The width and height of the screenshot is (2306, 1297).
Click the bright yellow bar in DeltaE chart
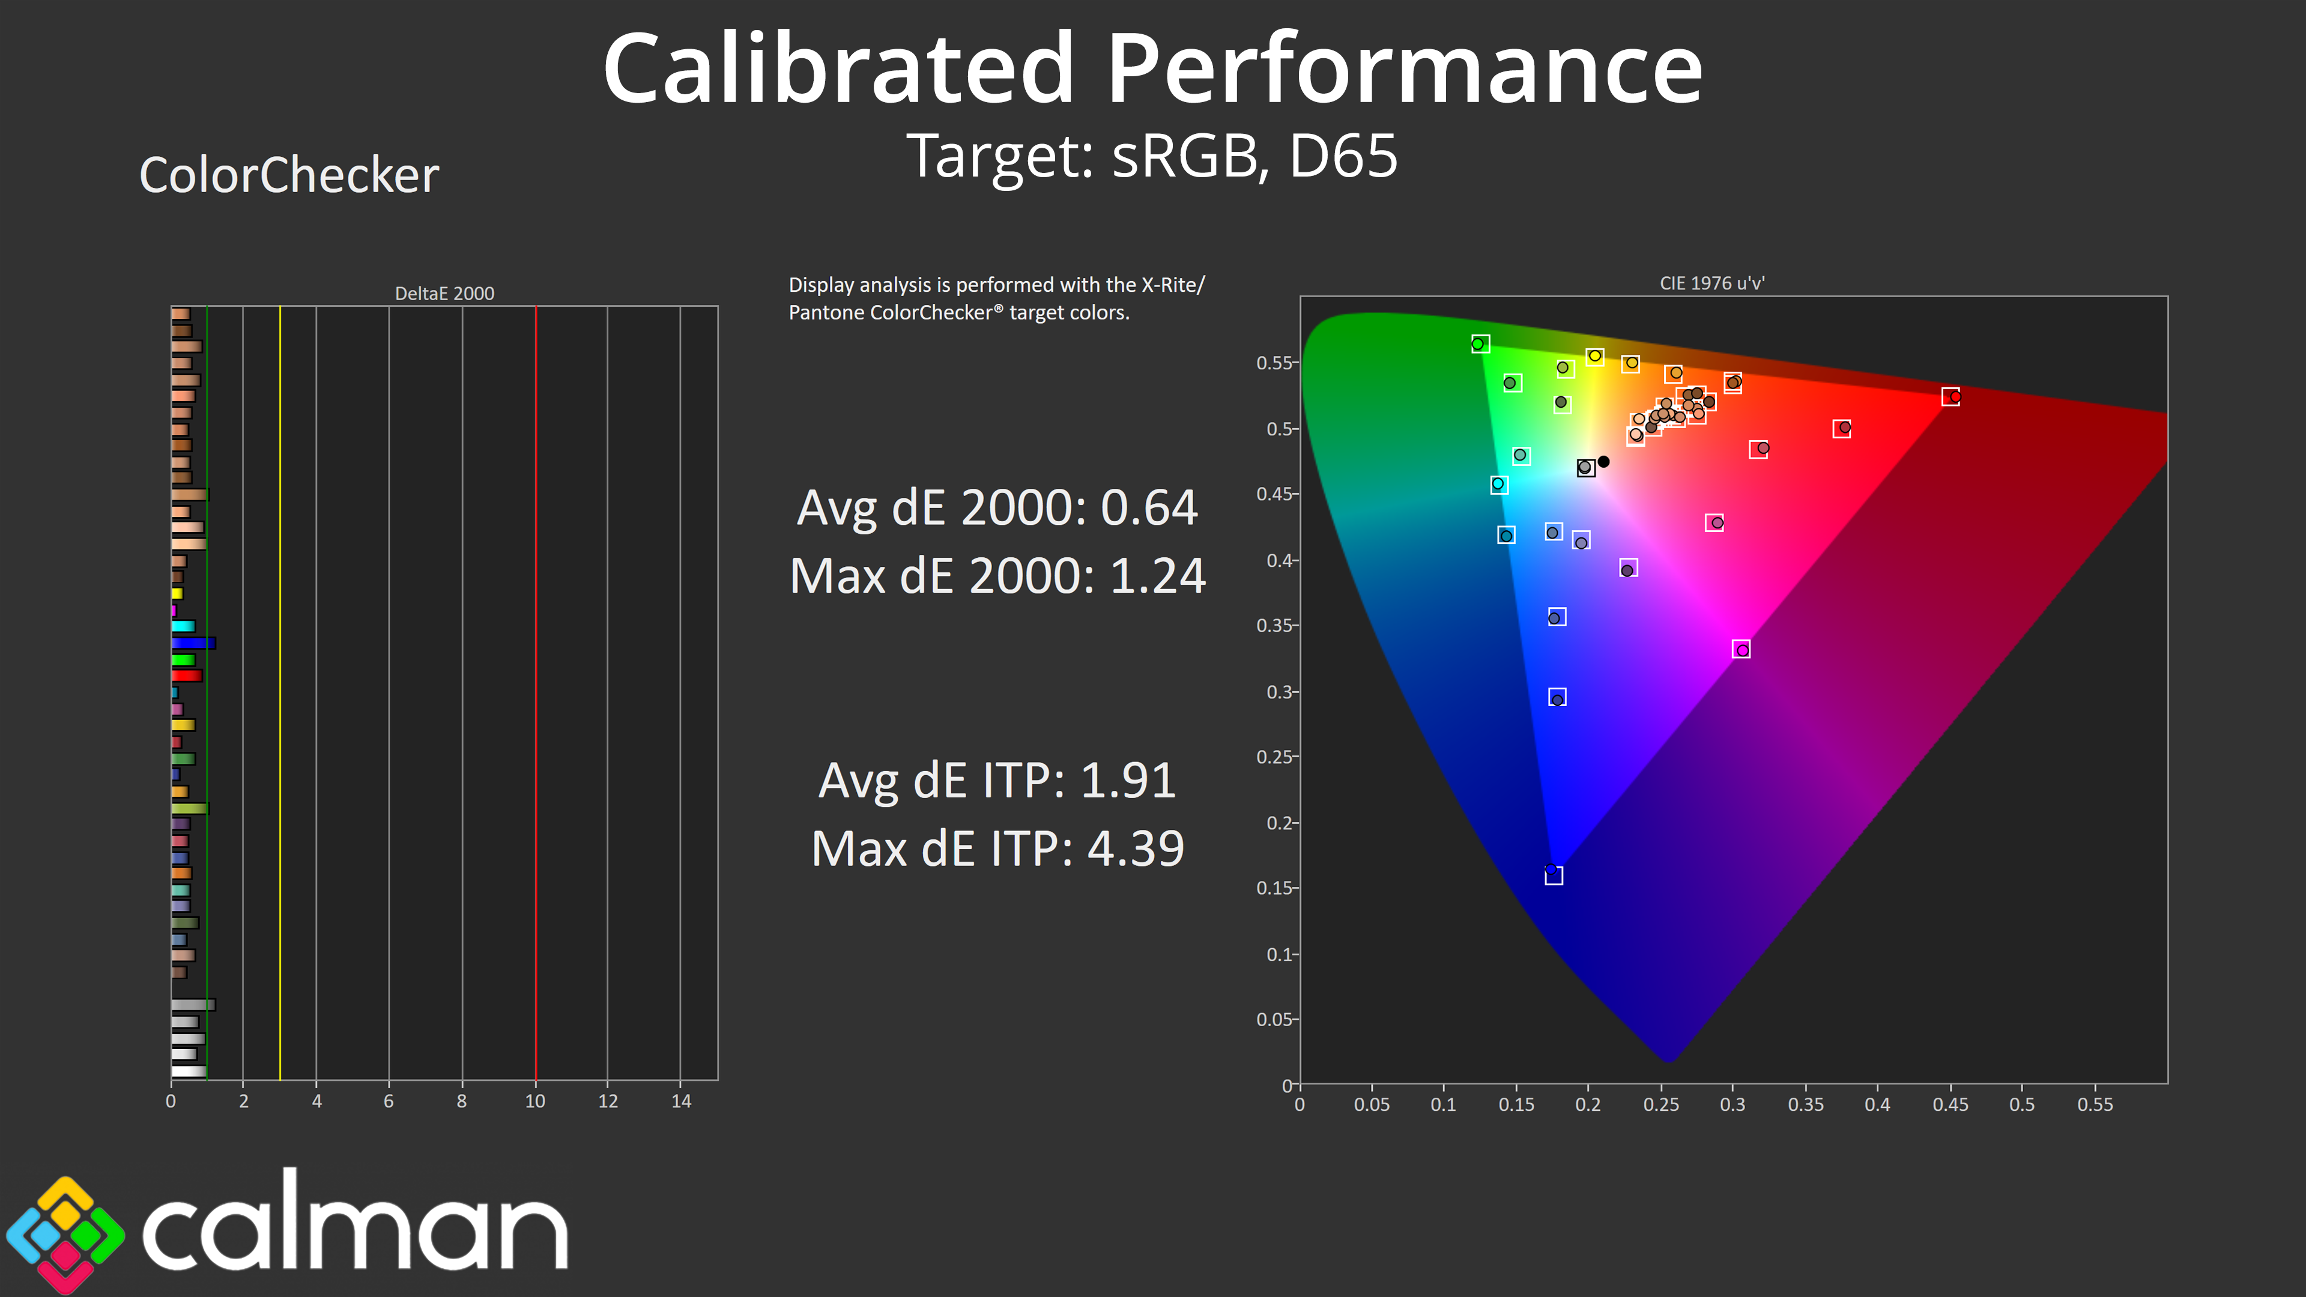pyautogui.click(x=177, y=593)
